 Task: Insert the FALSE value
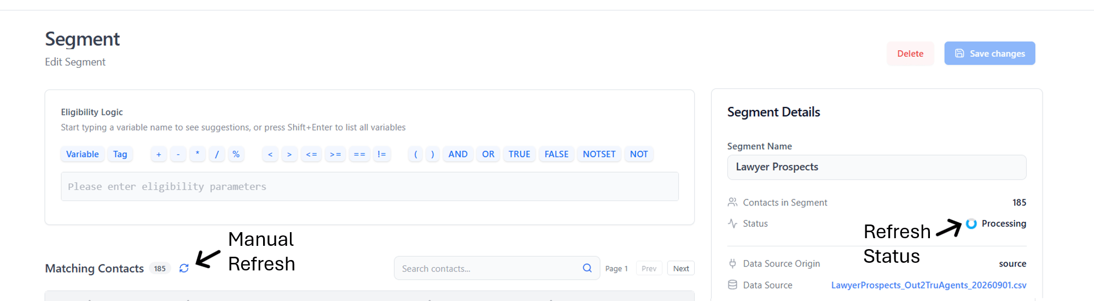coord(556,154)
